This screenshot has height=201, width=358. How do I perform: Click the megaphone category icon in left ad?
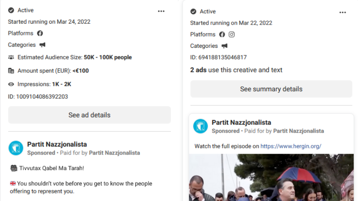coord(43,45)
